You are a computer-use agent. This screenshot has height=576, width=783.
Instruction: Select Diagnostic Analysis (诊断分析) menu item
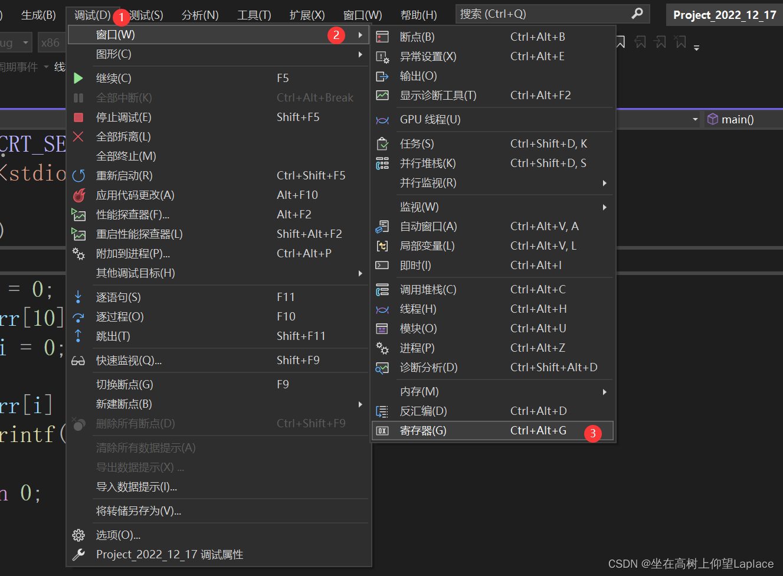(493, 368)
